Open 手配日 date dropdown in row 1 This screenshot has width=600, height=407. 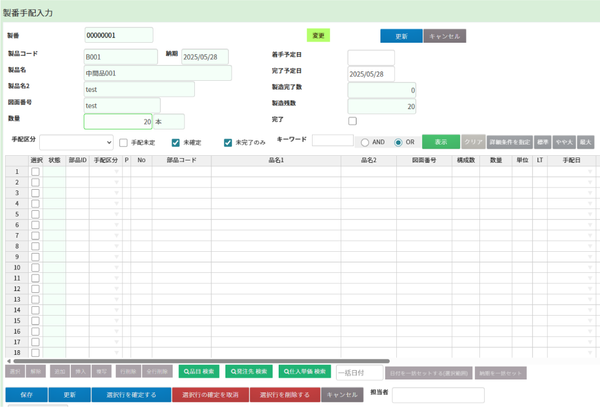[x=590, y=172]
